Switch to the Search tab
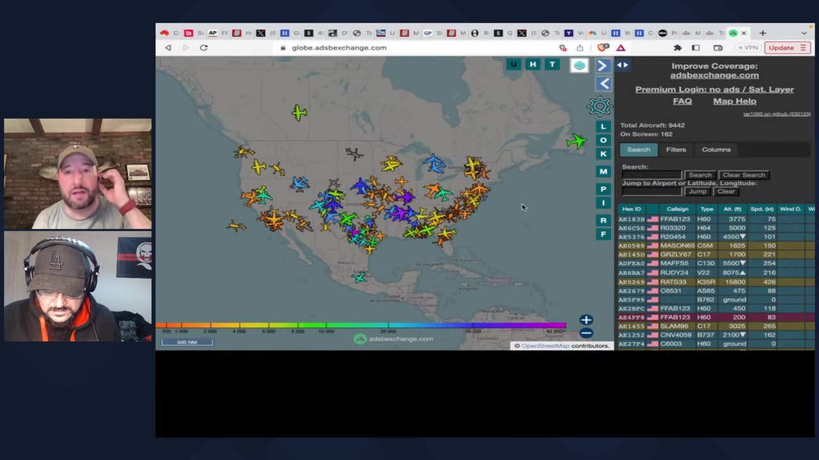Screen dimensions: 819x460 point(639,149)
